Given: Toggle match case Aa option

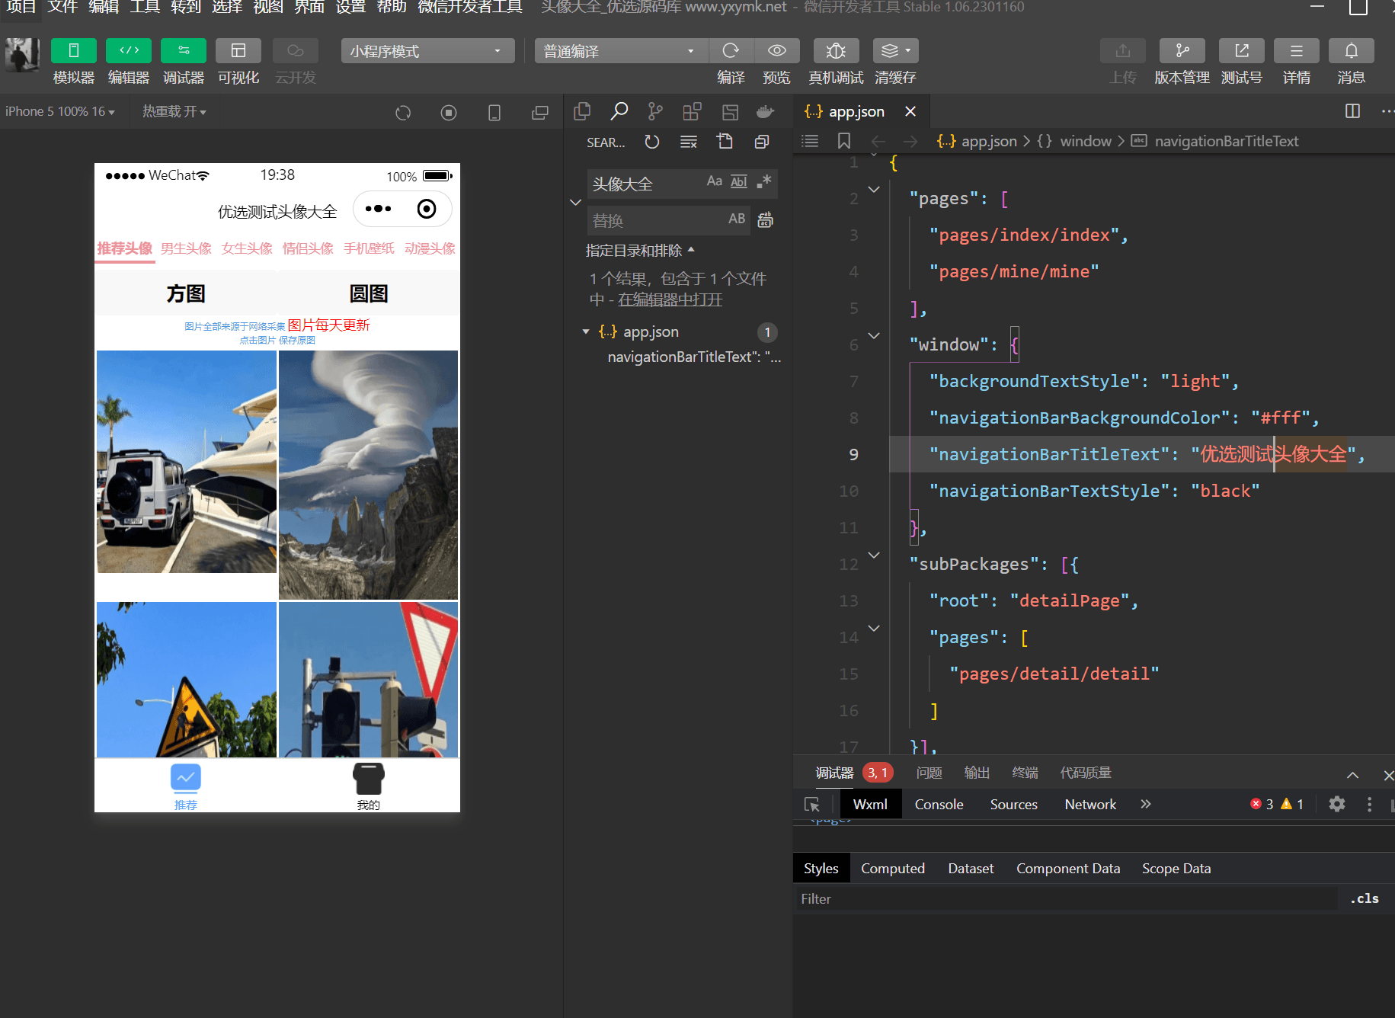Looking at the screenshot, I should point(714,181).
